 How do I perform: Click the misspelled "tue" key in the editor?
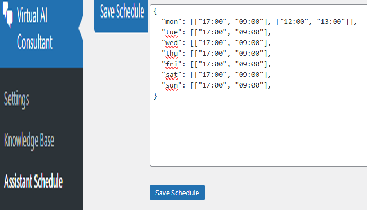171,32
